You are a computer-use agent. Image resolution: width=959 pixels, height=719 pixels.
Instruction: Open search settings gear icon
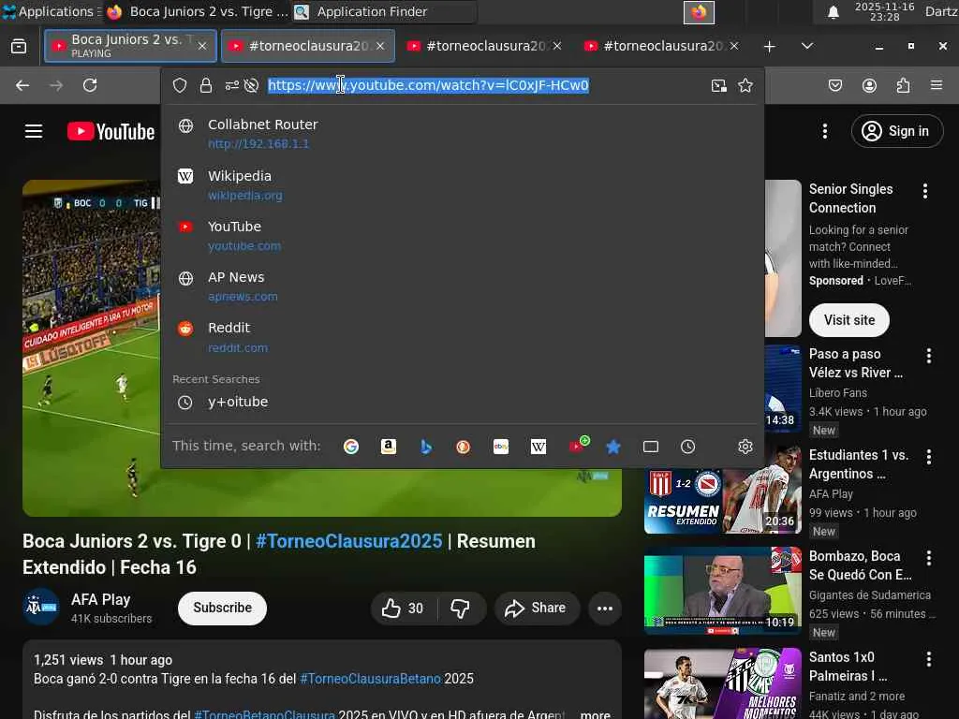point(745,447)
